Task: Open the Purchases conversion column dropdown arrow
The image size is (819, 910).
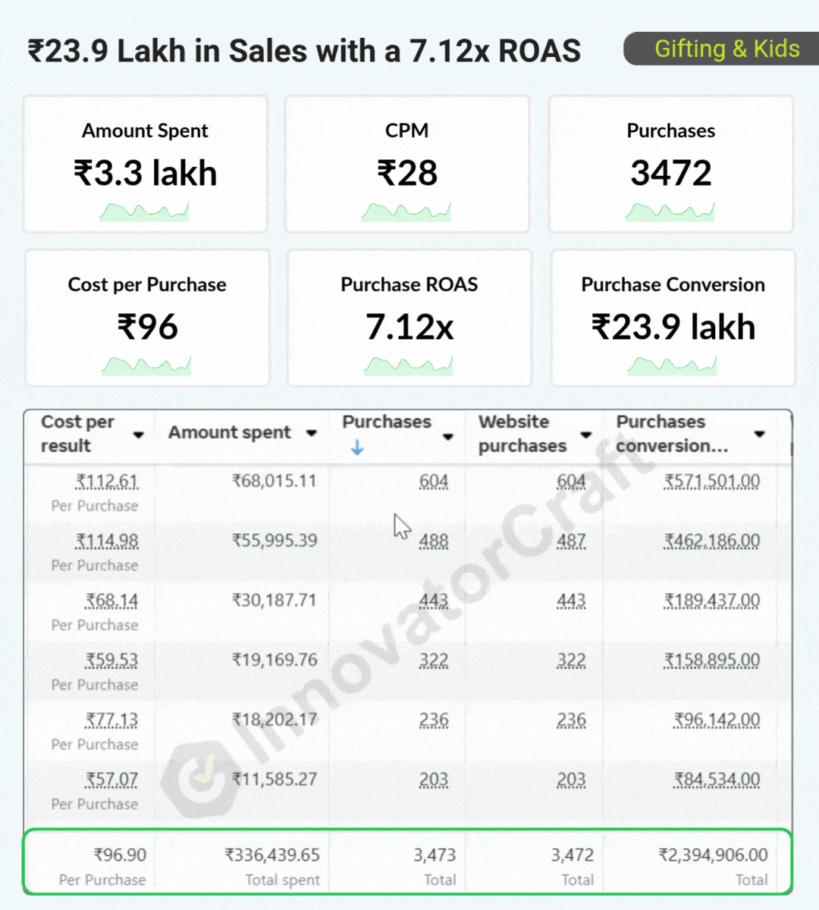Action: [x=759, y=435]
